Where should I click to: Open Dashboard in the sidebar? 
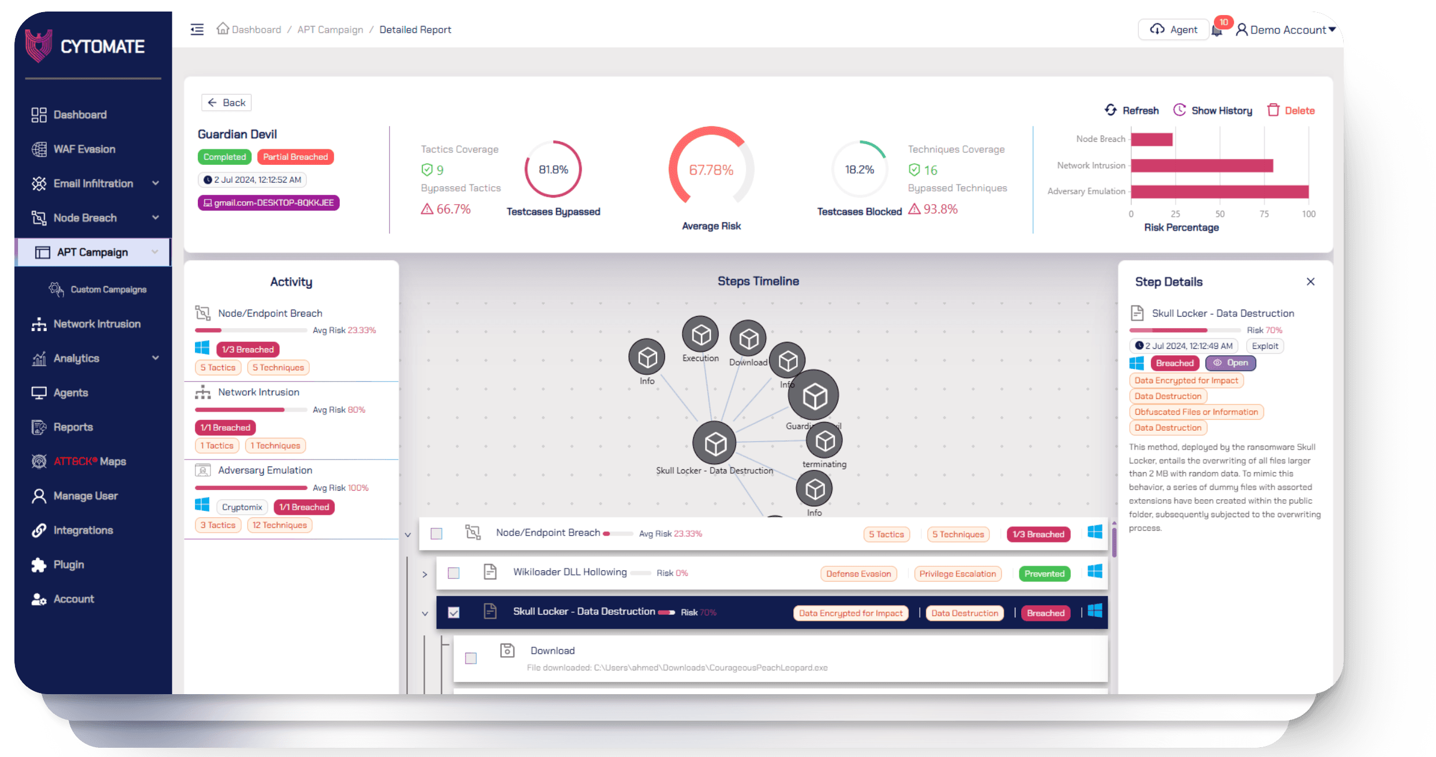80,115
